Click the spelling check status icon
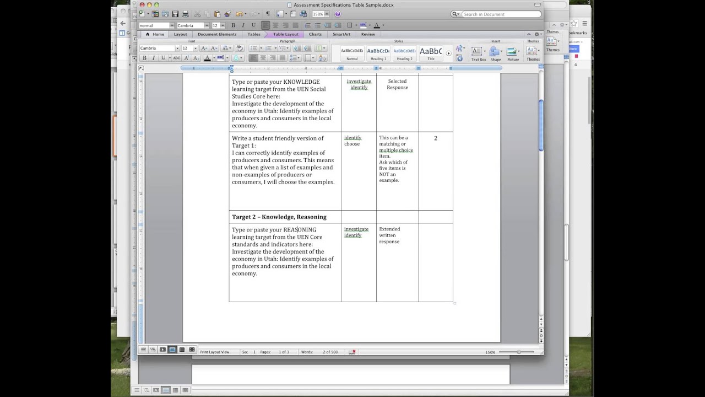The width and height of the screenshot is (705, 397). pyautogui.click(x=352, y=352)
